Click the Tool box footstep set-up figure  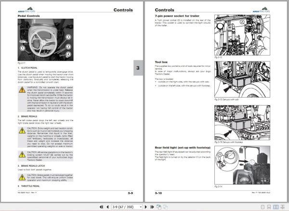pyautogui.click(x=242, y=123)
